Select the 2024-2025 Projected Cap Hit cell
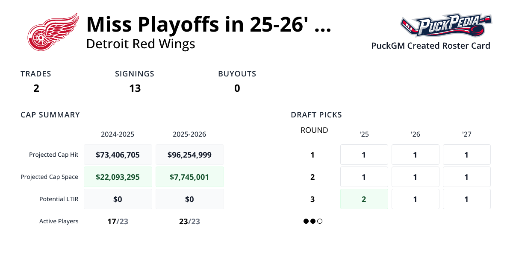Viewport: 513px width, 269px height. 118,155
